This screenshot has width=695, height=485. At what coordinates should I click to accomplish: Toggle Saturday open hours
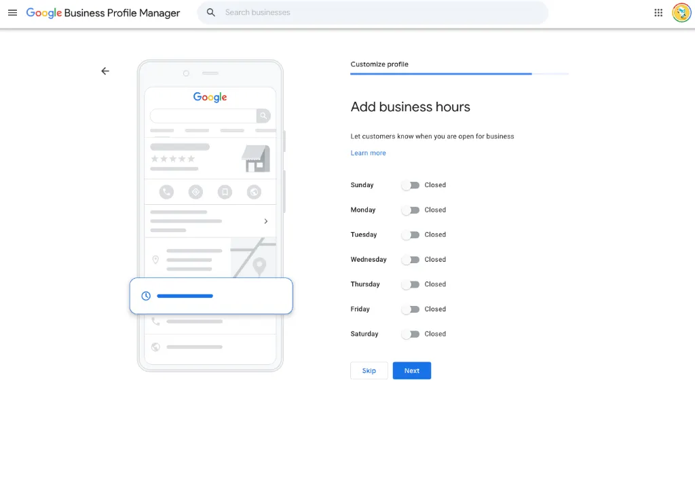coord(411,334)
